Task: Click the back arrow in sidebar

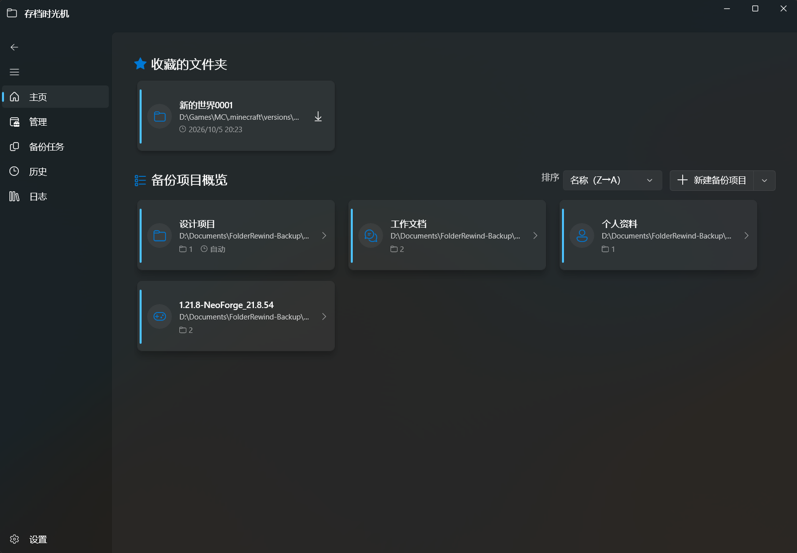Action: (14, 47)
